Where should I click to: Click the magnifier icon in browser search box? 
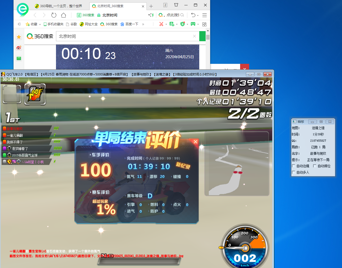182,15
